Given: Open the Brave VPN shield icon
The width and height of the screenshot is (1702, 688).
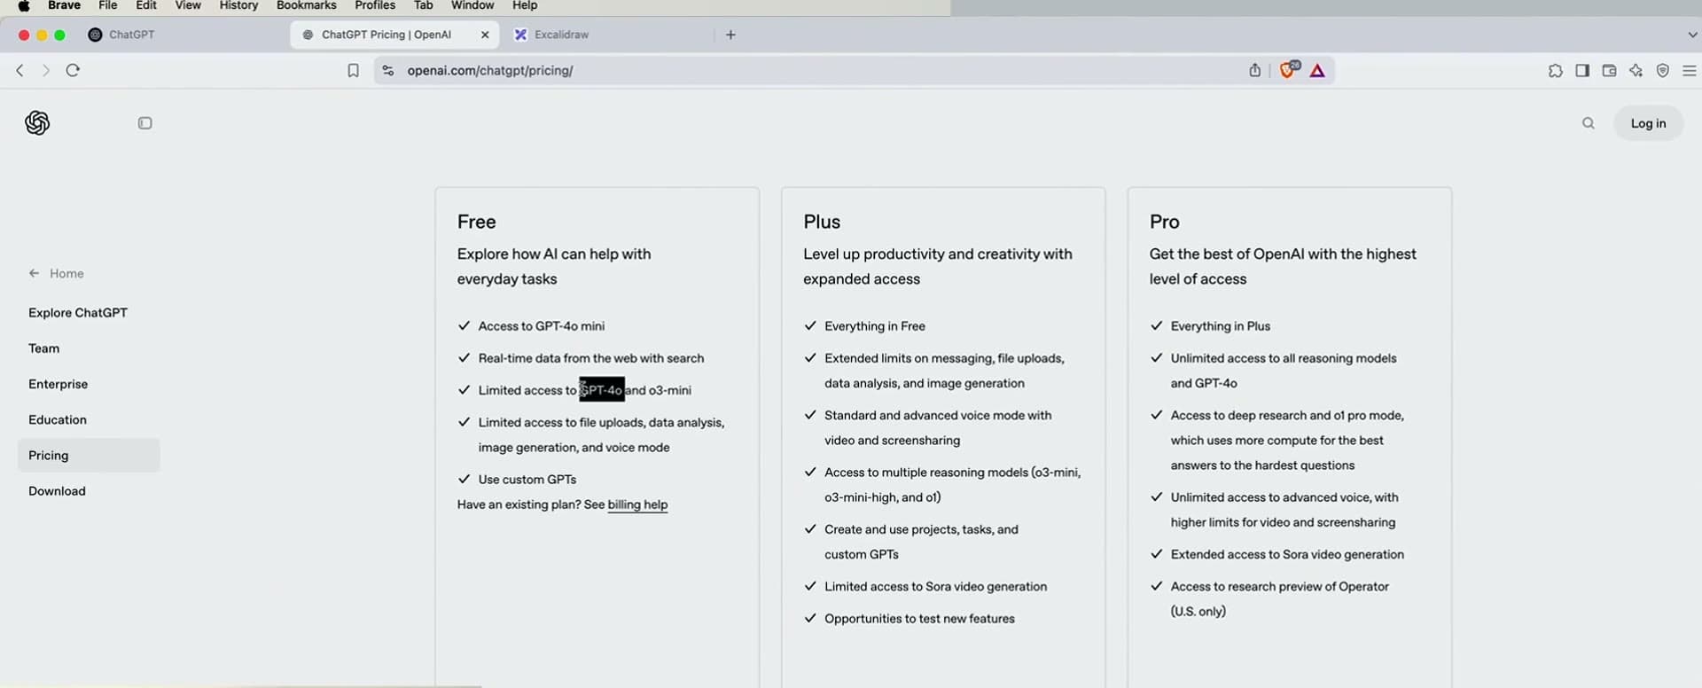Looking at the screenshot, I should [1663, 71].
